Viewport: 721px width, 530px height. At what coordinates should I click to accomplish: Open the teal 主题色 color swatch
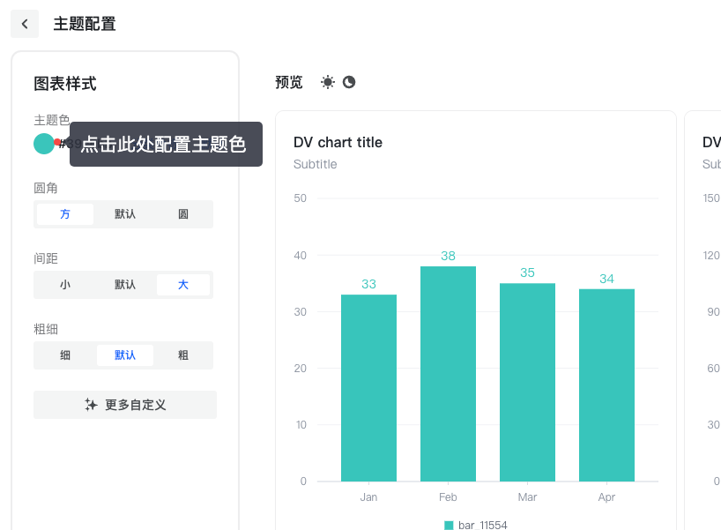44,144
